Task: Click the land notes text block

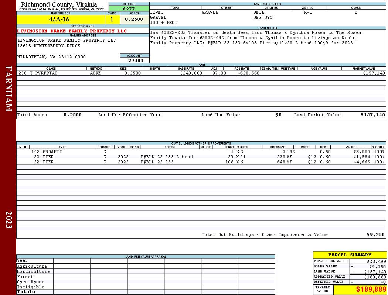Action: pyautogui.click(x=255, y=38)
